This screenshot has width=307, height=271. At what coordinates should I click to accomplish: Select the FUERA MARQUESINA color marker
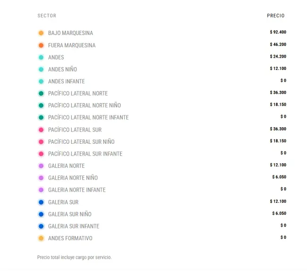click(x=41, y=45)
